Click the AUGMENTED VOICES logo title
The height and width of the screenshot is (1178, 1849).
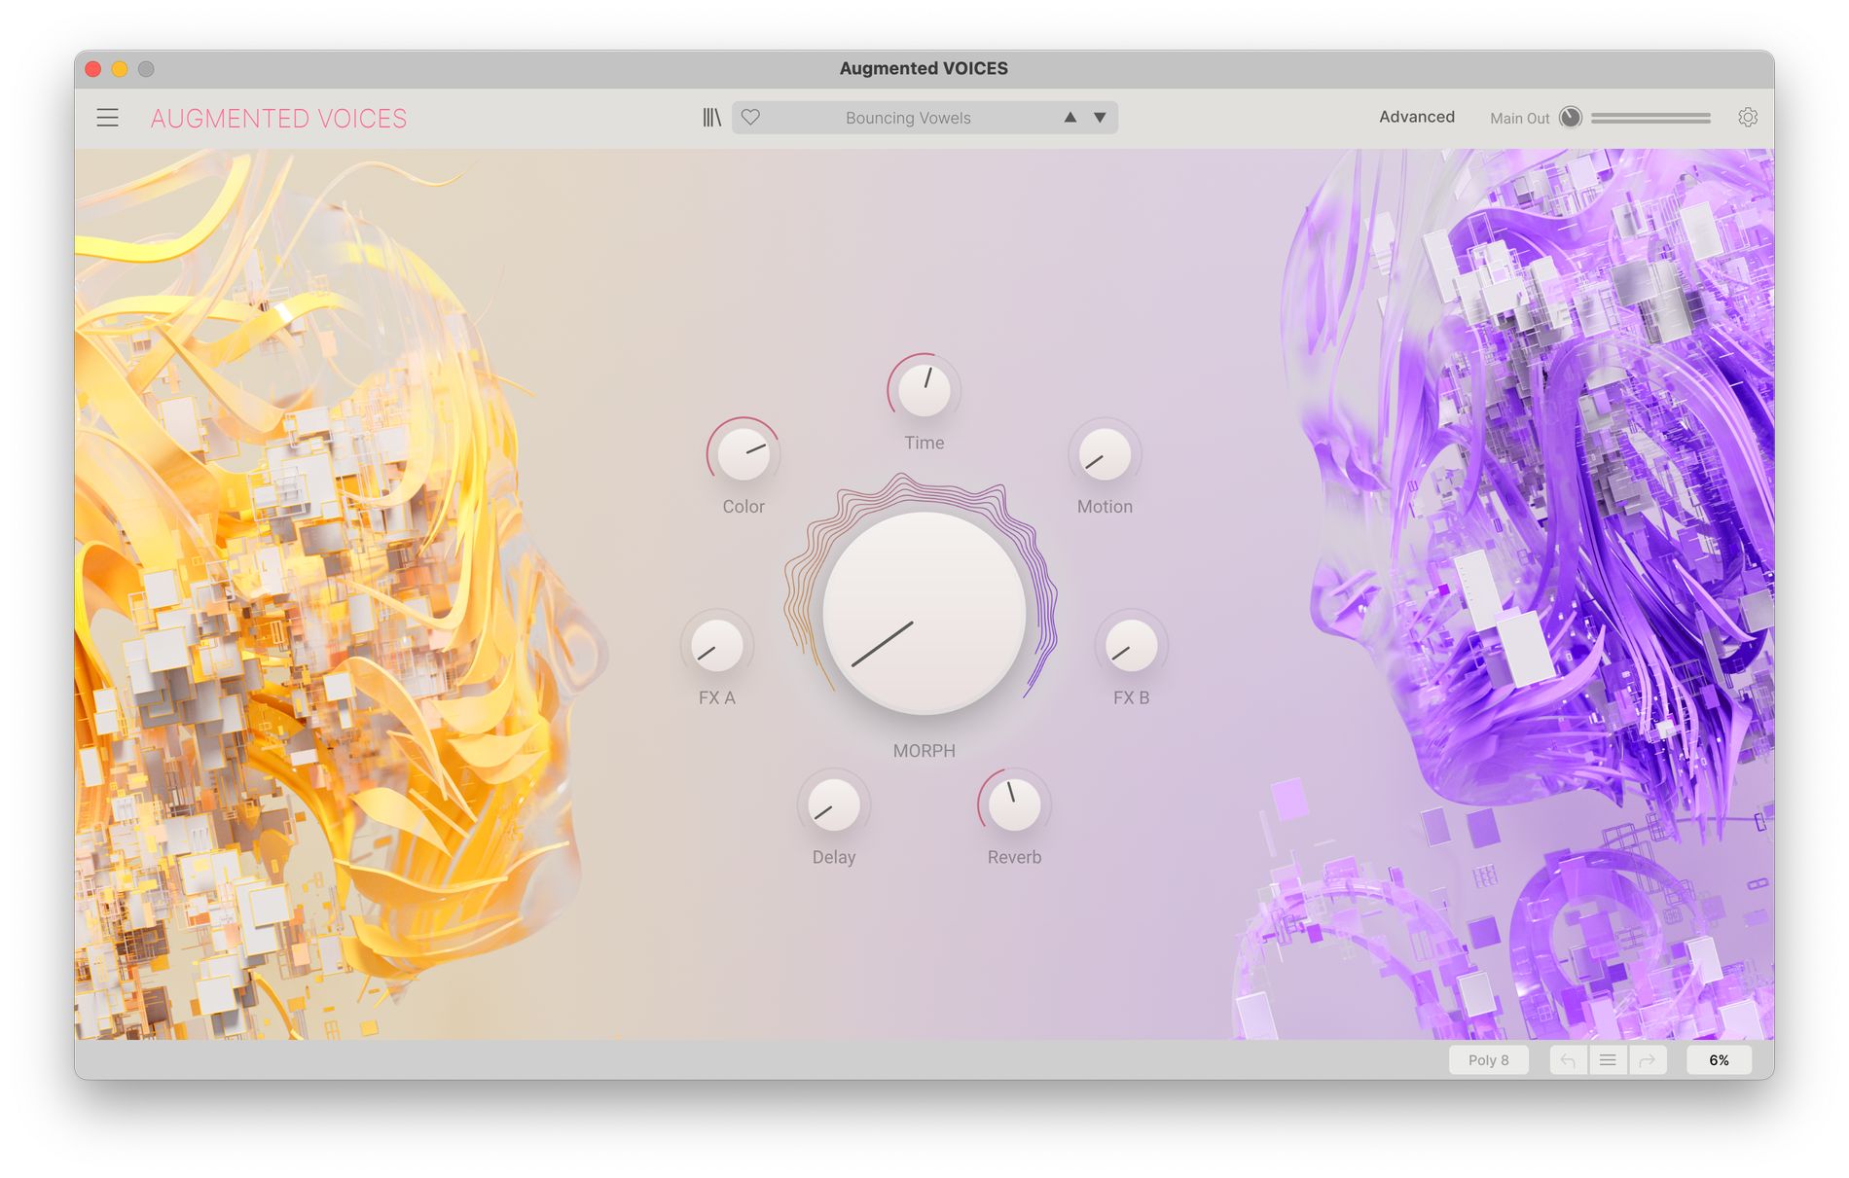point(278,119)
